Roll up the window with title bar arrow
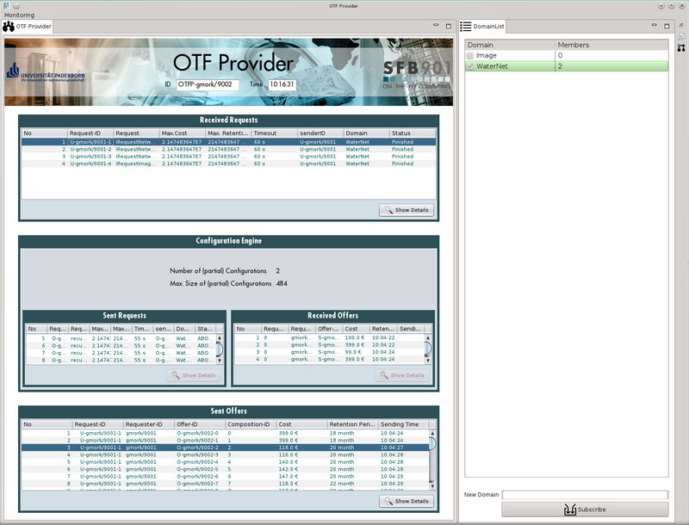Image resolution: width=689 pixels, height=525 pixels. (x=672, y=6)
